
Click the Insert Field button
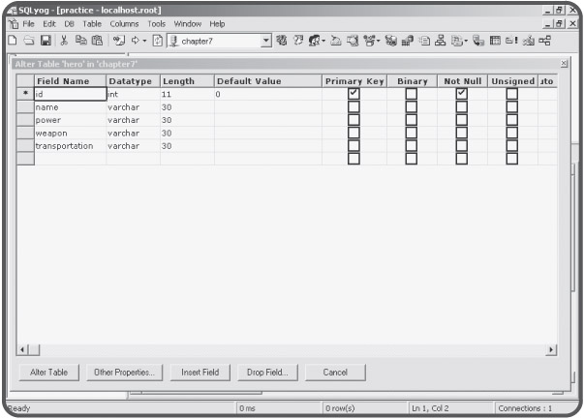click(x=200, y=372)
